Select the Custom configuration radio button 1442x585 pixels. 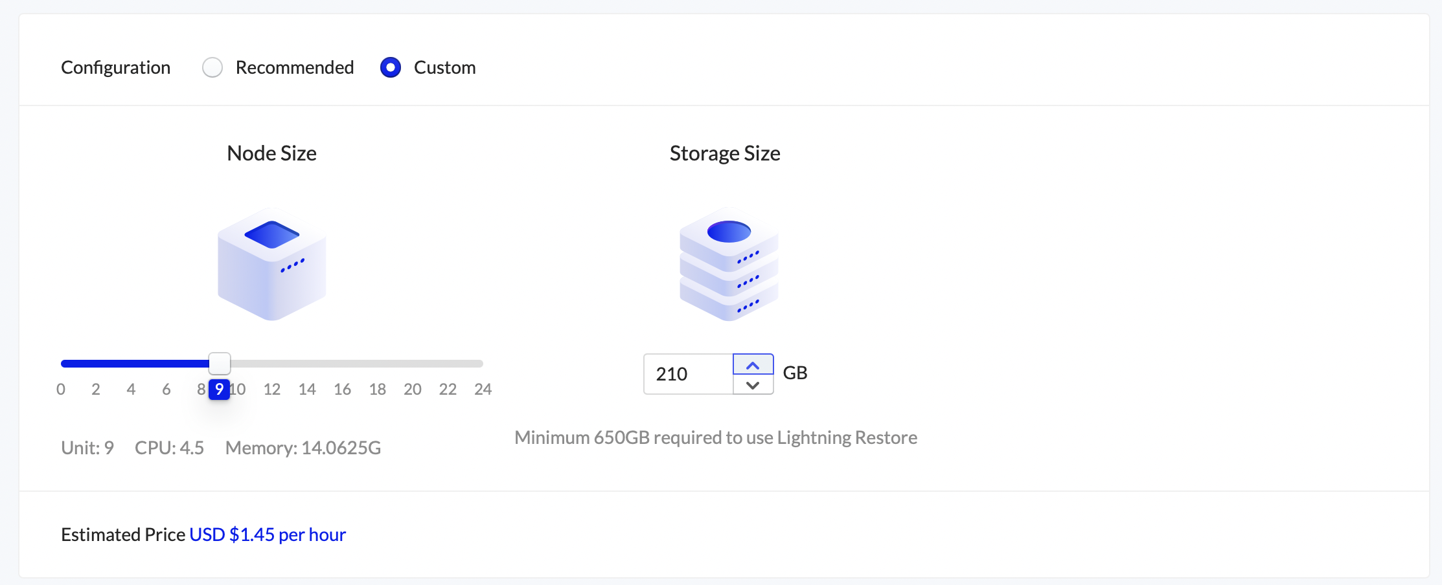pos(391,67)
